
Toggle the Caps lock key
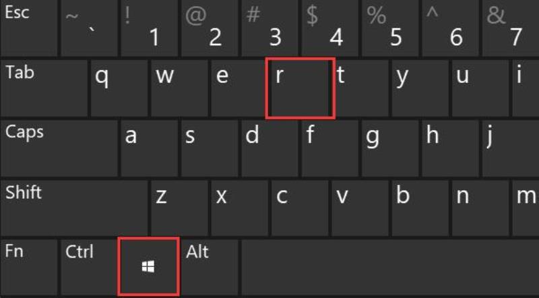(59, 148)
